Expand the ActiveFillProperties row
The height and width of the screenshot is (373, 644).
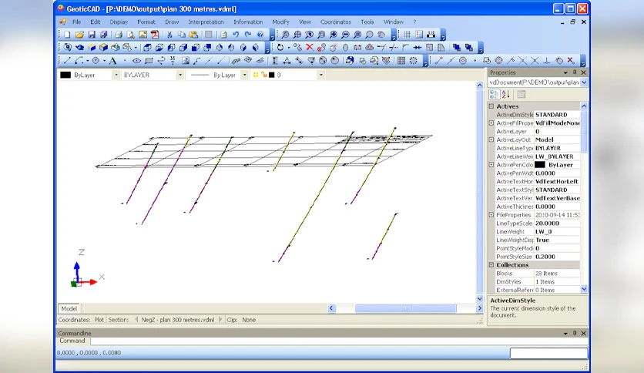click(491, 123)
